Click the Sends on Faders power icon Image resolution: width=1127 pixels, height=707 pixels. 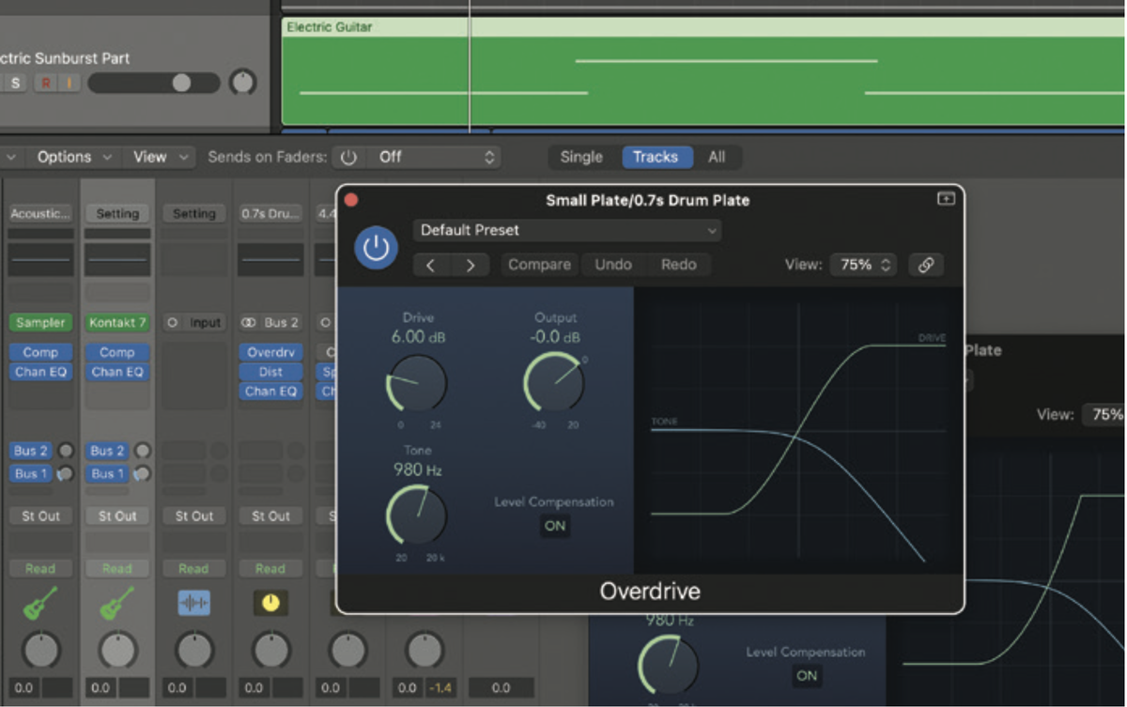(x=348, y=157)
